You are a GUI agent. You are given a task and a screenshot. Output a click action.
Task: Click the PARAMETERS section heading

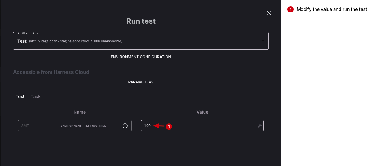coord(141,82)
